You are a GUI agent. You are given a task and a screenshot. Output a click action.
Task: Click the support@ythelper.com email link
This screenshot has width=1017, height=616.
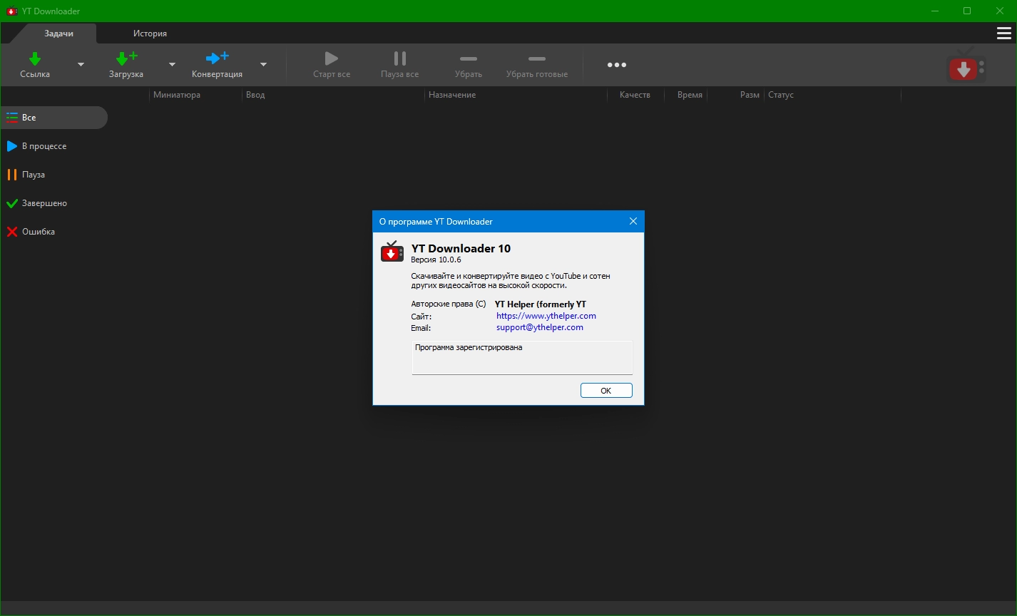coord(539,327)
